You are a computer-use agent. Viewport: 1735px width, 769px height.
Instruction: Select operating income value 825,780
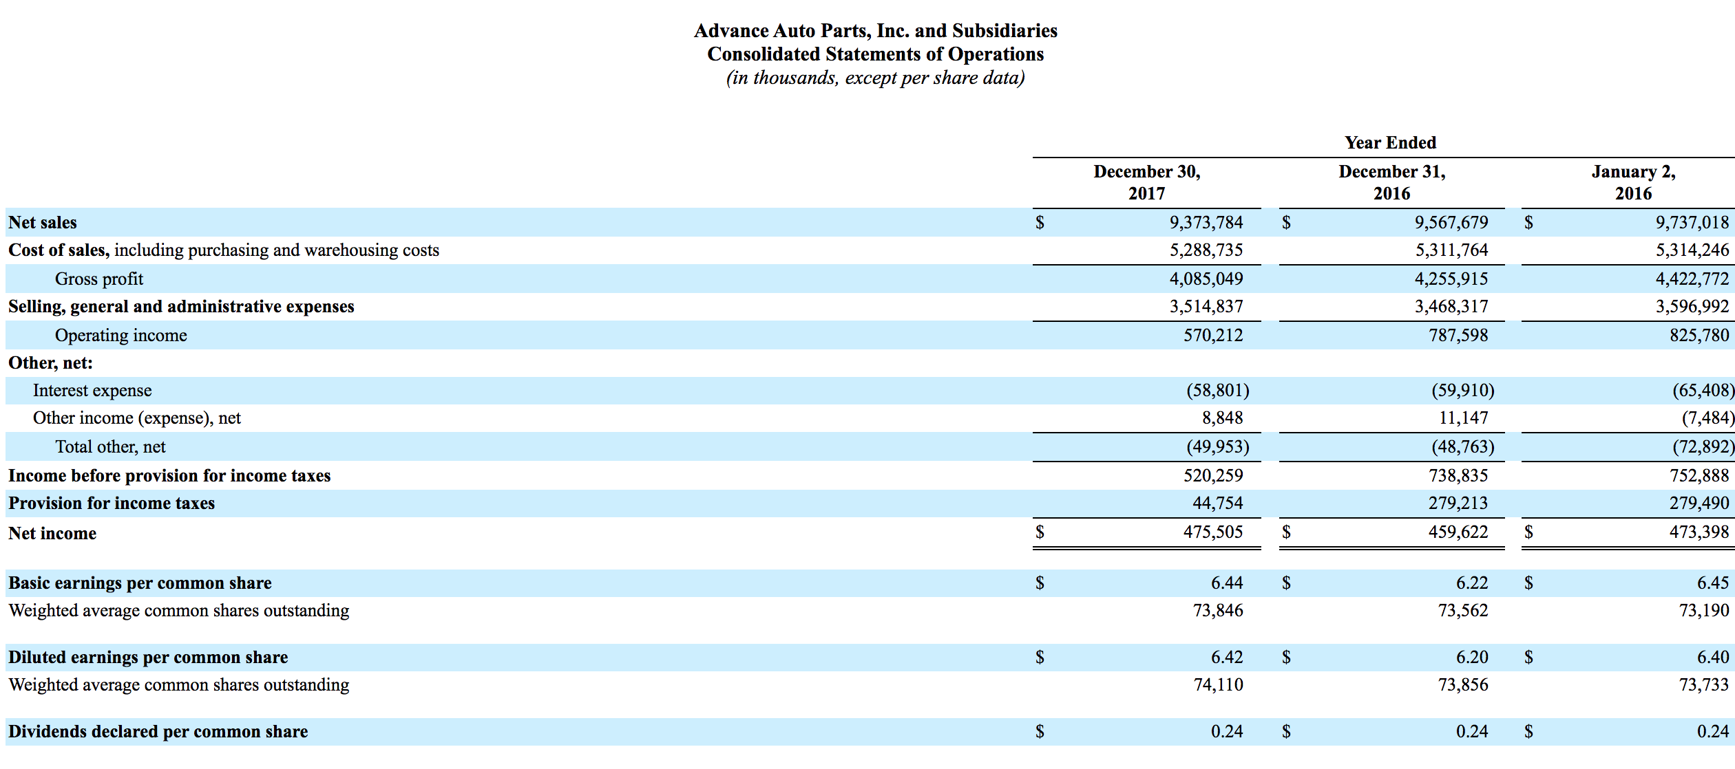coord(1699,336)
